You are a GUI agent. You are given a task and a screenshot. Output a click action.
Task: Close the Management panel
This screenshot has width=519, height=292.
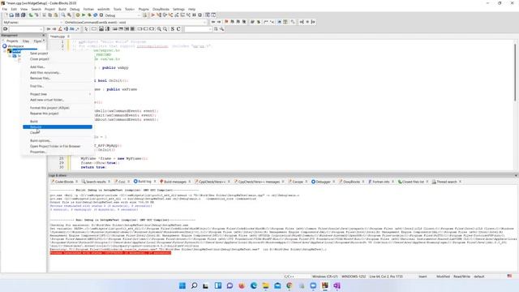point(44,35)
